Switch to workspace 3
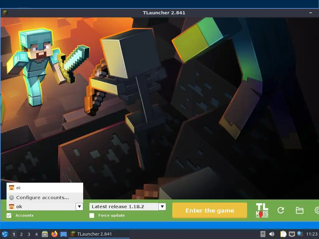The width and height of the screenshot is (319, 239). (x=29, y=234)
